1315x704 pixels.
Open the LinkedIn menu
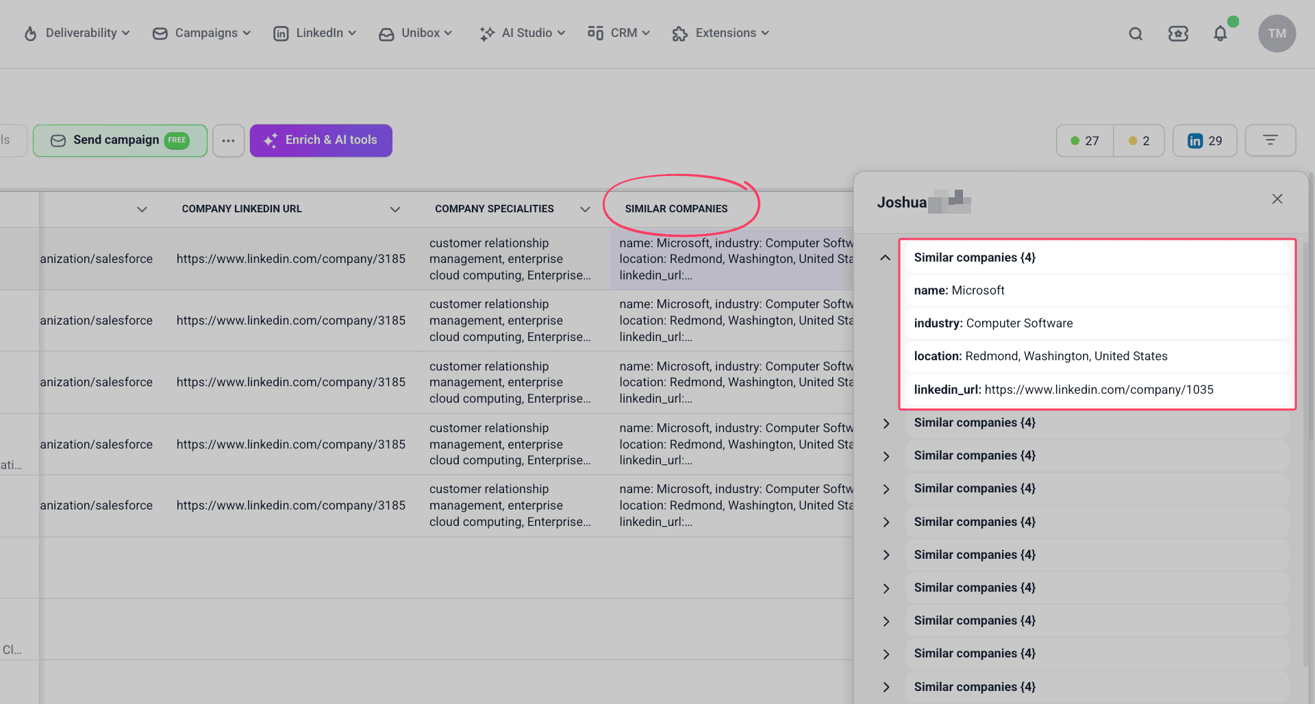click(314, 33)
